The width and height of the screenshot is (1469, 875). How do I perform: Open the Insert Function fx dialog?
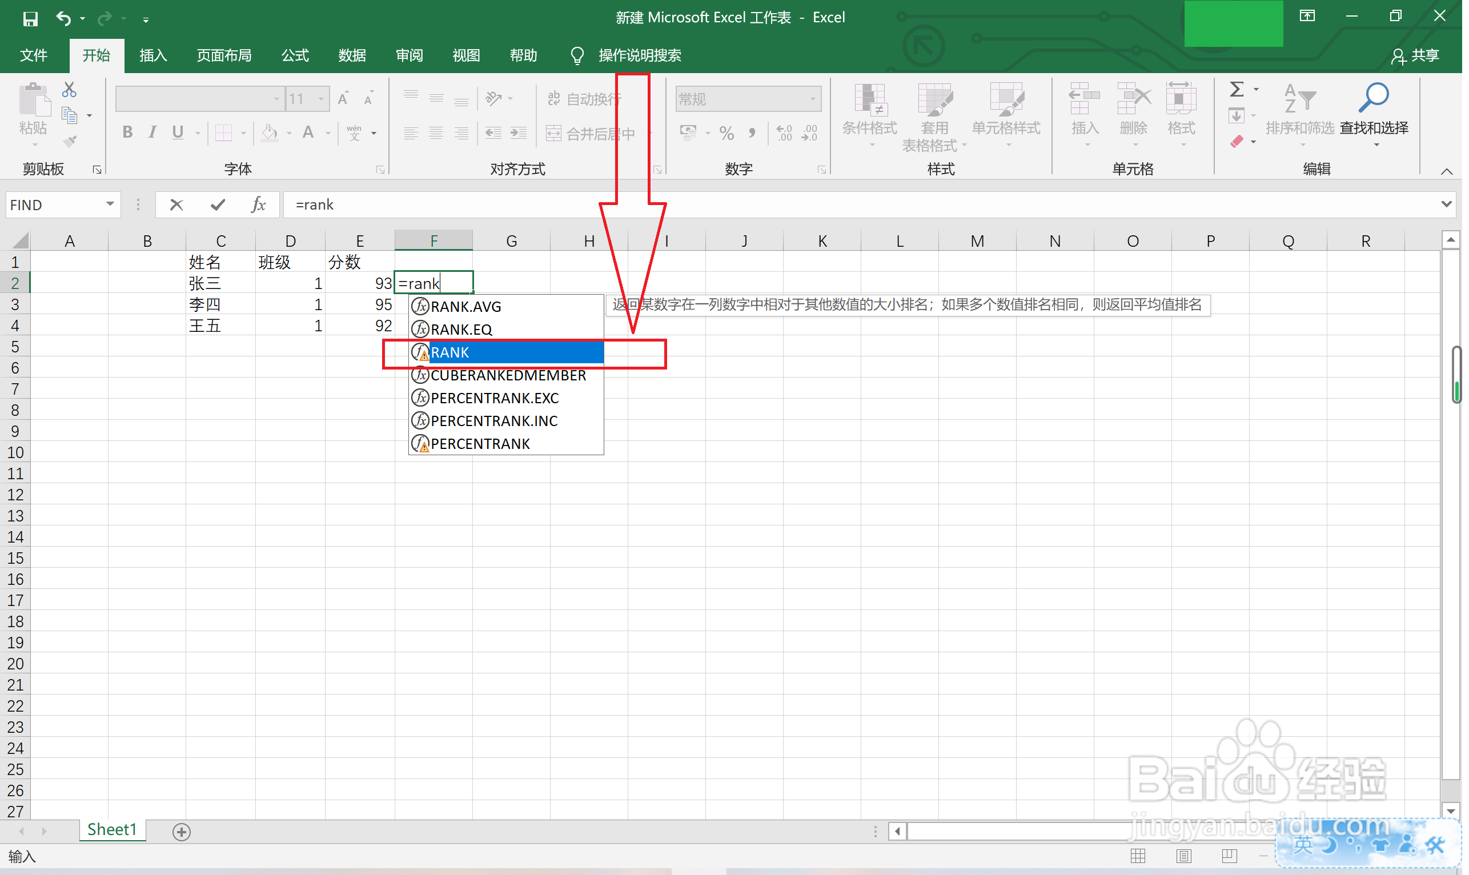(258, 205)
